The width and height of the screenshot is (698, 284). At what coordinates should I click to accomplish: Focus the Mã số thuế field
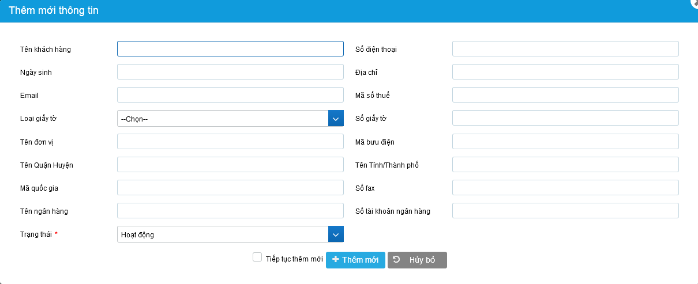click(x=565, y=95)
